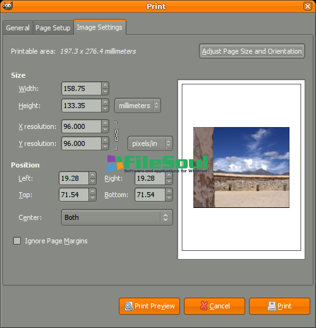The image size is (316, 328).
Task: Increase Width with the up arrow
Action: [105, 85]
